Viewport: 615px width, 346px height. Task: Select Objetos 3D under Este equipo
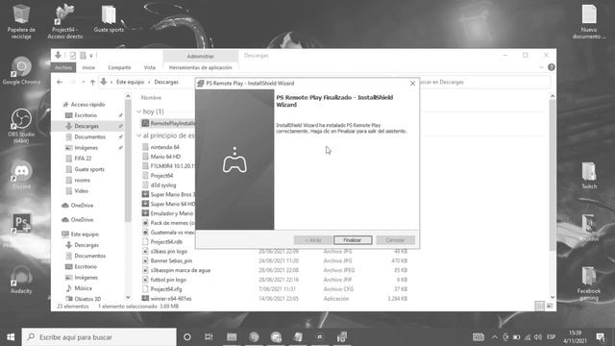click(87, 299)
